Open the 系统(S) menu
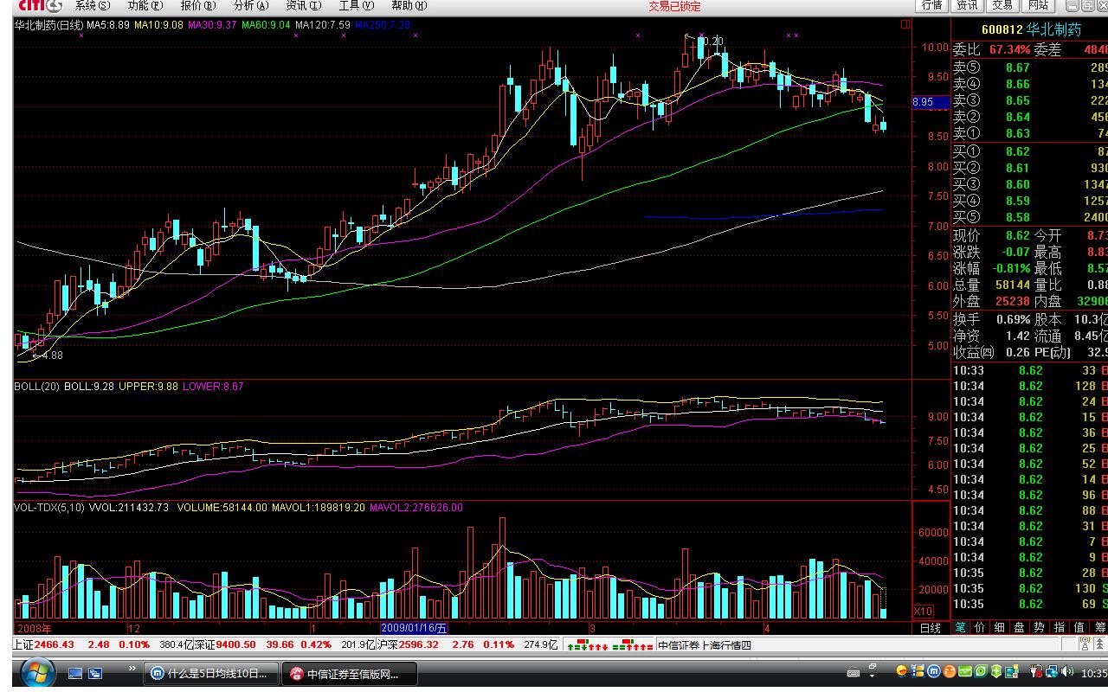This screenshot has width=1108, height=692. tap(93, 5)
